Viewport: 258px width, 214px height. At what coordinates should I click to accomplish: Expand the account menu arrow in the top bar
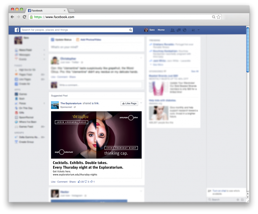[199, 30]
